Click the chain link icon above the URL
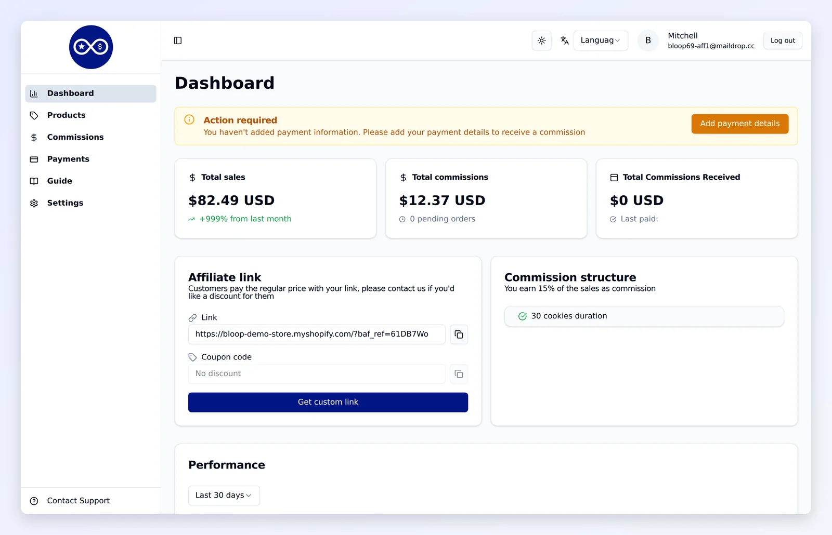The image size is (832, 535). (192, 318)
